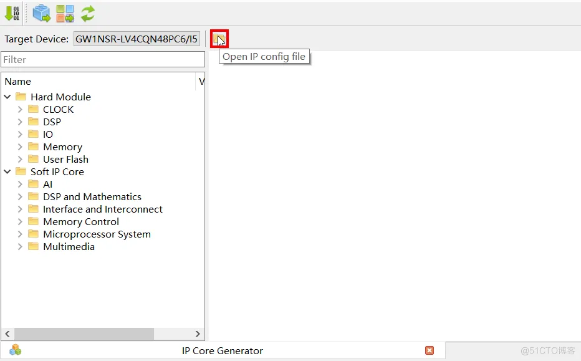Click the horizontal scrollbar right arrow
This screenshot has width=581, height=361.
pos(198,334)
